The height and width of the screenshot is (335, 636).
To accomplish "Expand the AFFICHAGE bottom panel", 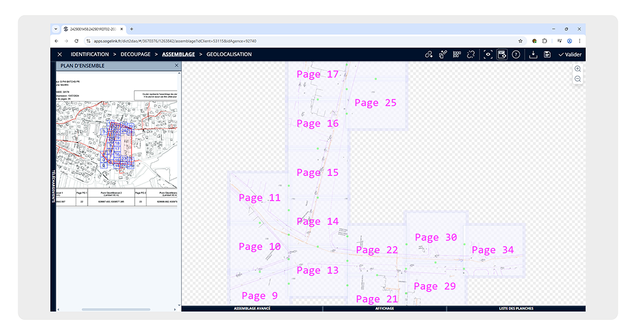I will (384, 308).
